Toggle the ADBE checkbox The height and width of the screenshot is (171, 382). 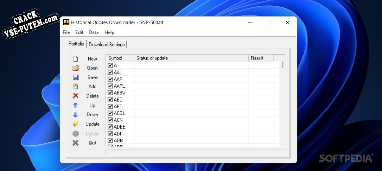[x=110, y=127]
